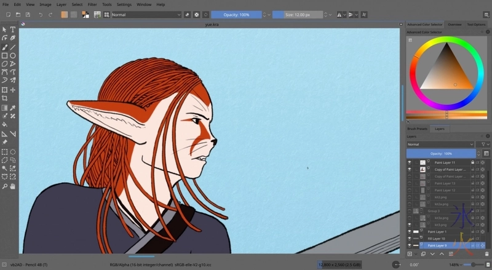Click the Undo arrow in toolbar
492x270 pixels.
[41, 14]
